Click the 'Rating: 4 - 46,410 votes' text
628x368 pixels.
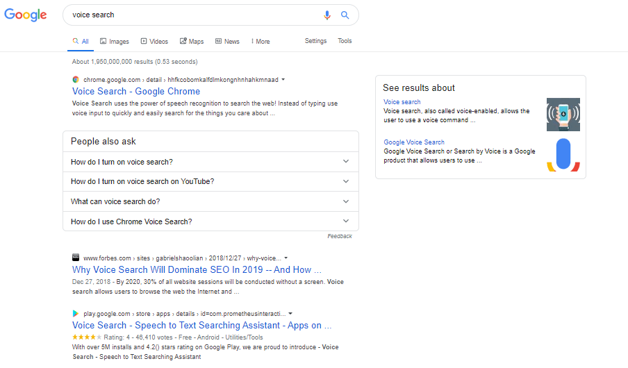coord(138,337)
